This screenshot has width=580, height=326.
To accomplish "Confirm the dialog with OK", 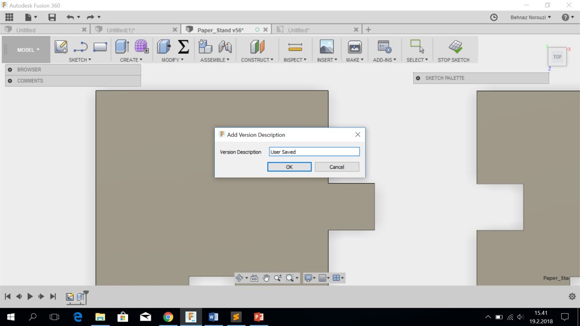I will [289, 167].
